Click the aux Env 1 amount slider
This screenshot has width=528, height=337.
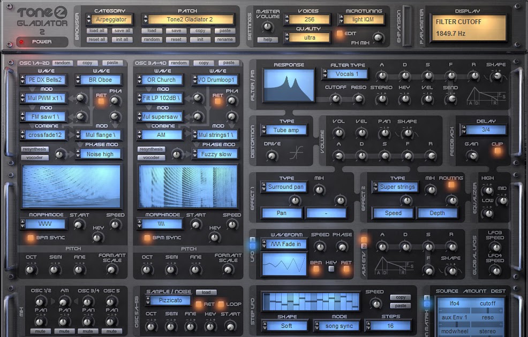point(471,324)
